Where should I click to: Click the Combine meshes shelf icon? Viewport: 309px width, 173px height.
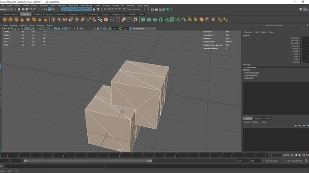[53, 19]
